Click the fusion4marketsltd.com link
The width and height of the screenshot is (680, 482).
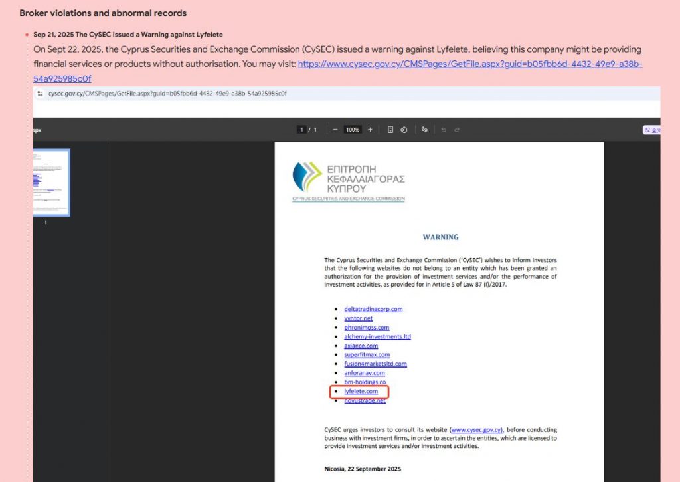[375, 364]
